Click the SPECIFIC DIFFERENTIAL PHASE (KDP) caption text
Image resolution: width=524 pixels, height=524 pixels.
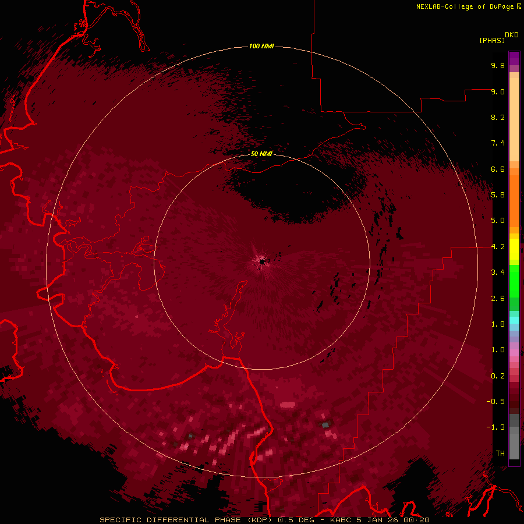pos(186,520)
